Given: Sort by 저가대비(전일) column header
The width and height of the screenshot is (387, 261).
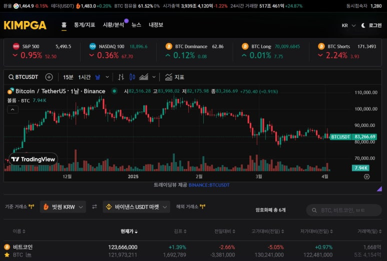Looking at the screenshot, I should (316, 231).
